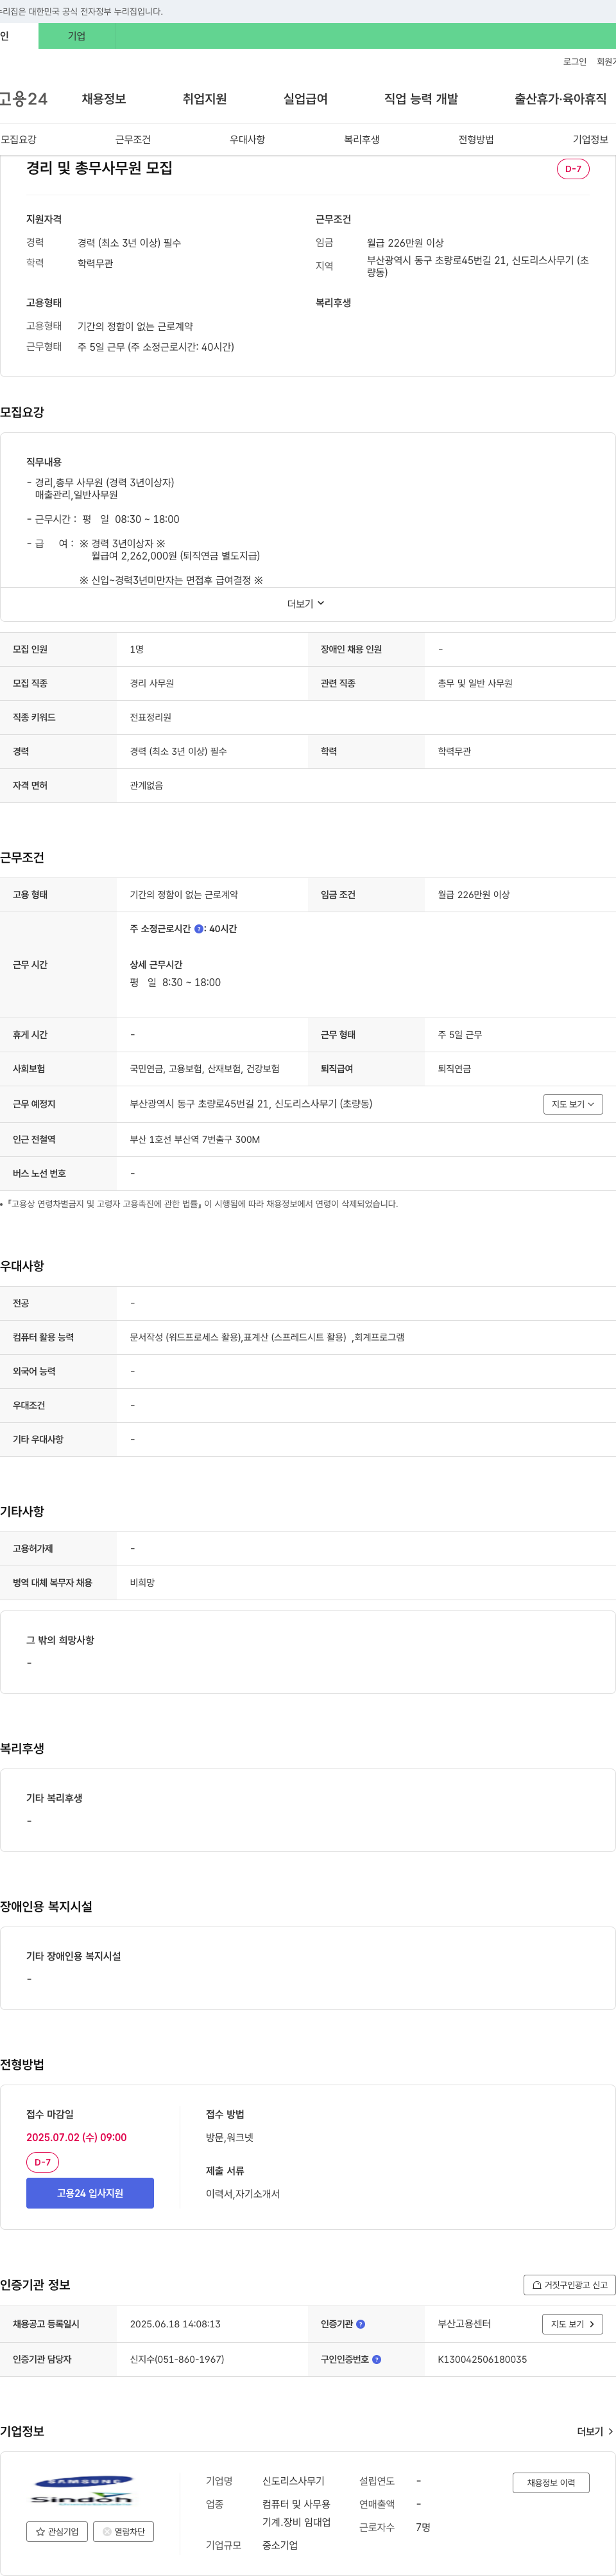Add company via 관심기업 star button
The height and width of the screenshot is (2576, 616).
57,2531
